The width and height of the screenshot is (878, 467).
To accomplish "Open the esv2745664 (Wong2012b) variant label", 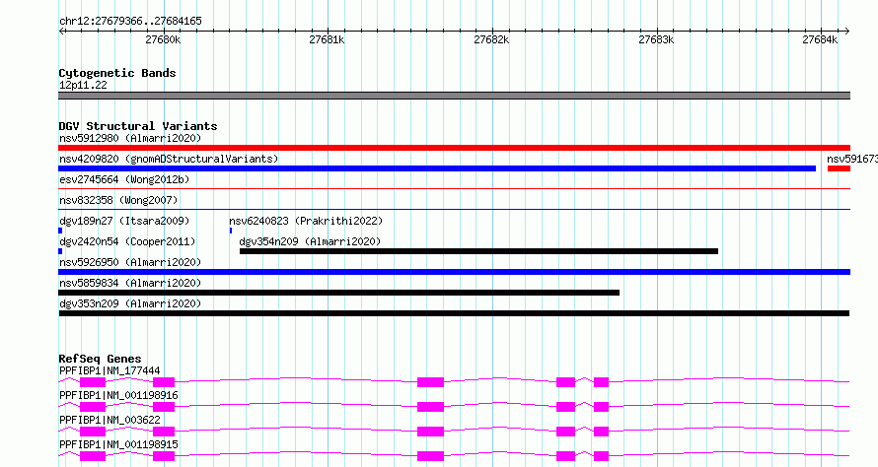I will click(124, 179).
